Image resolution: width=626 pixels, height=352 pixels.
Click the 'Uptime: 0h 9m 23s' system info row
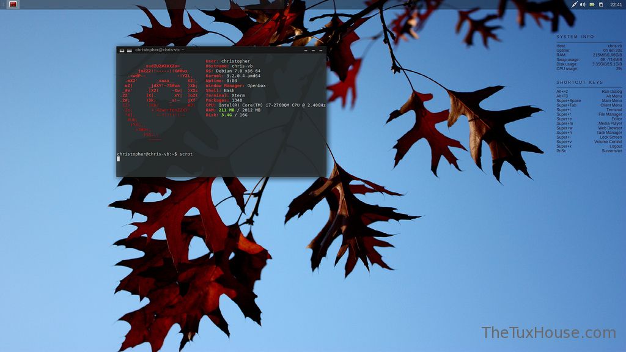(x=589, y=51)
